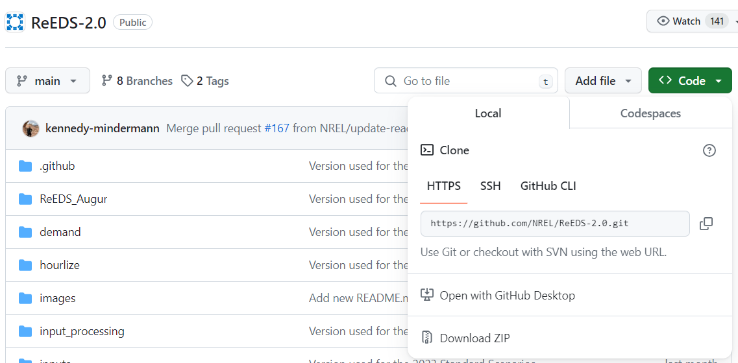
Task: Click the ReEDS-2.0 repository avatar icon
Action: click(15, 22)
